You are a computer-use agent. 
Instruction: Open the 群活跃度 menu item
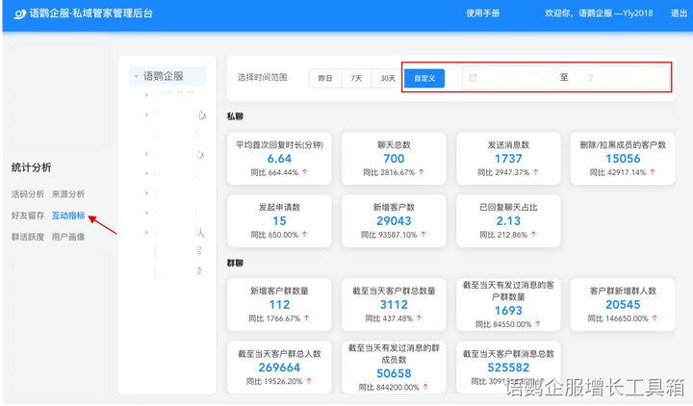[28, 237]
